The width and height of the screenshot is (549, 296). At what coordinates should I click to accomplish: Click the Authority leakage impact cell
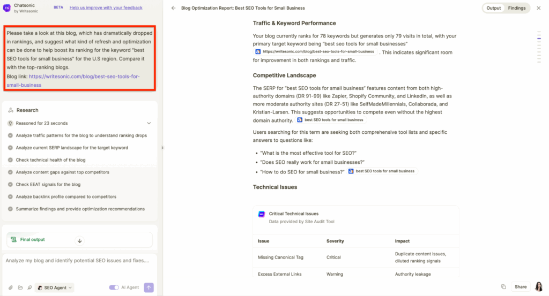point(413,274)
